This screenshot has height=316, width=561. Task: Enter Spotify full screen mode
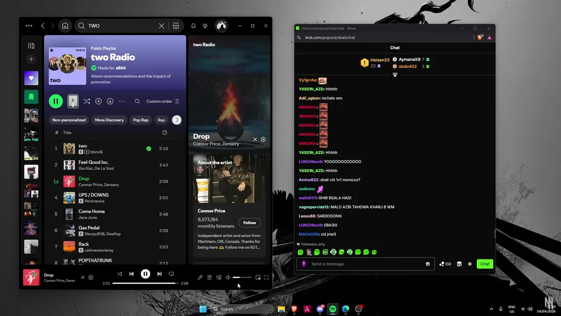coord(266,277)
